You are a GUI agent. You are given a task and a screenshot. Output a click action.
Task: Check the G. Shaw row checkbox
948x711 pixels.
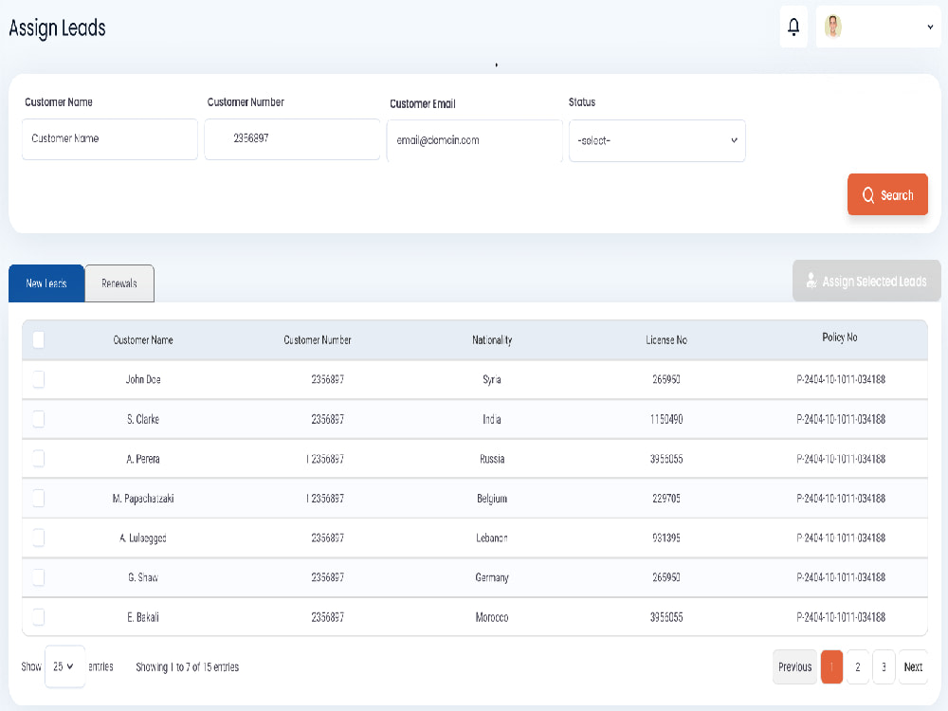pos(38,577)
